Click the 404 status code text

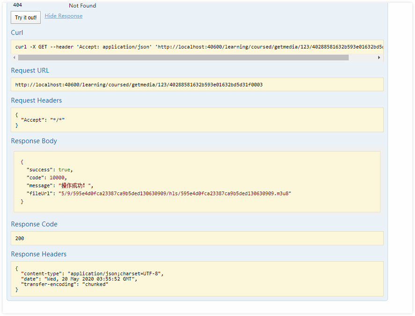(17, 5)
